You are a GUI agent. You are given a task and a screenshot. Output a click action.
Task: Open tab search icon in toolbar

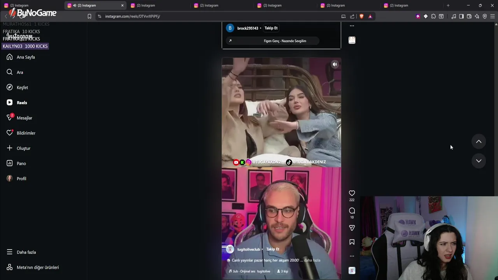441,16
